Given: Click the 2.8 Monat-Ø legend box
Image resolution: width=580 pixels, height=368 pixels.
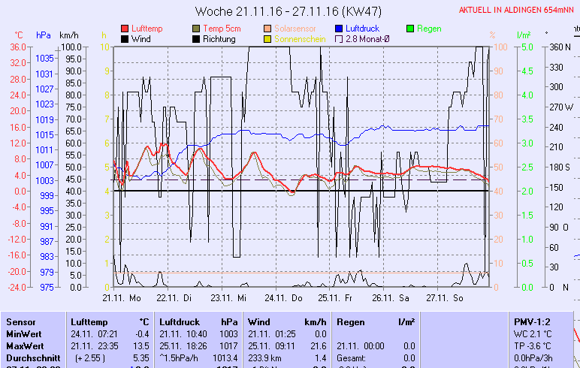Looking at the screenshot, I should pyautogui.click(x=340, y=39).
